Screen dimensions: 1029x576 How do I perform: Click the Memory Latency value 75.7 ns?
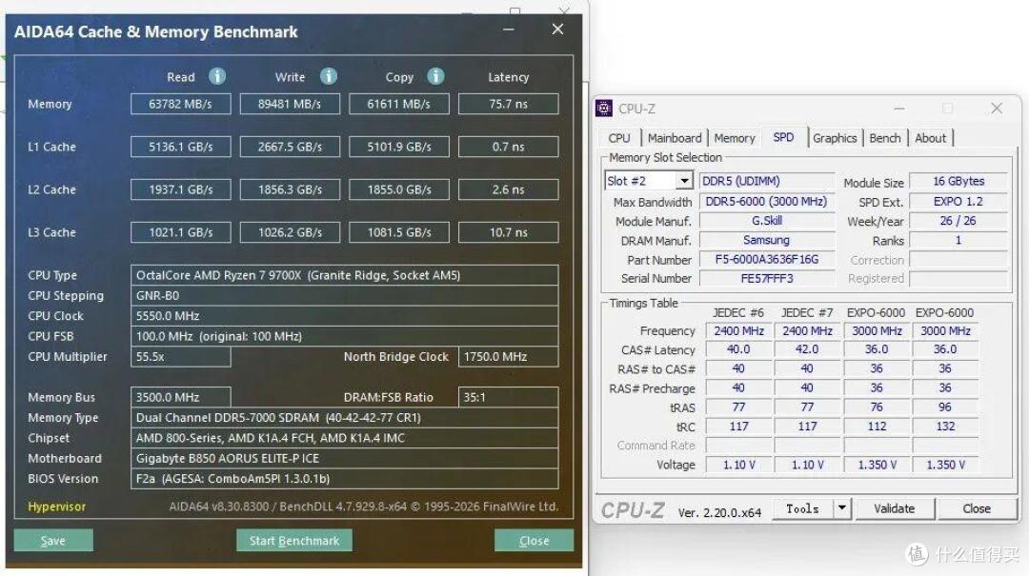[508, 104]
